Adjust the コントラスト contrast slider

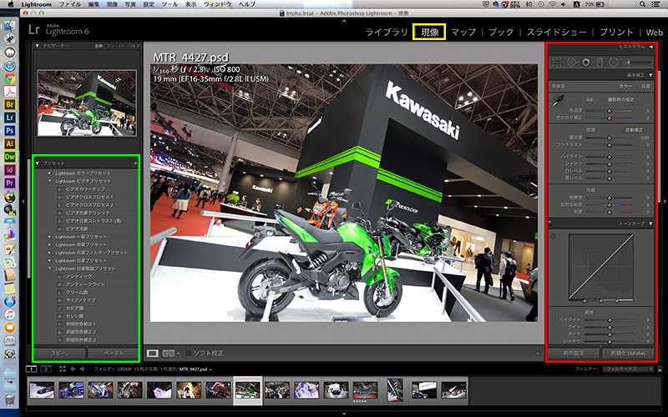coord(610,144)
